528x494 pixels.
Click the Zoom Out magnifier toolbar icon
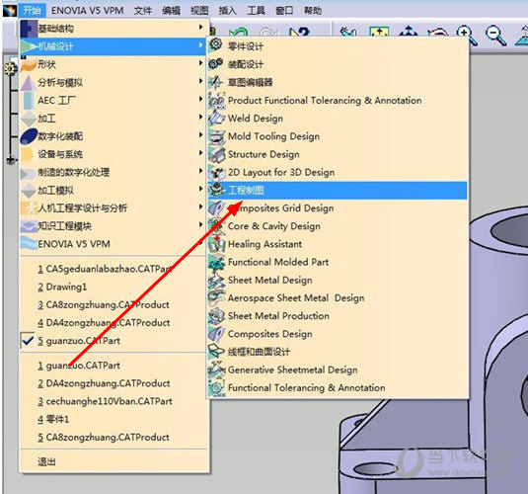496,35
